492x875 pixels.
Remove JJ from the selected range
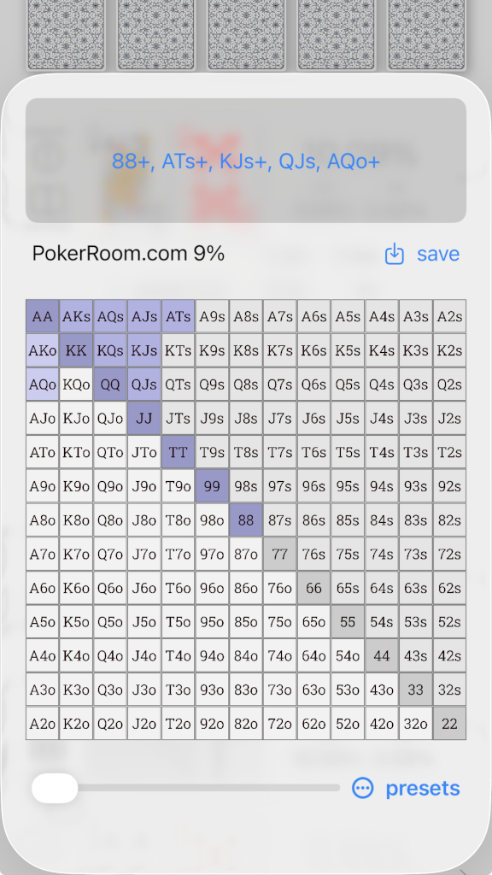click(x=143, y=418)
